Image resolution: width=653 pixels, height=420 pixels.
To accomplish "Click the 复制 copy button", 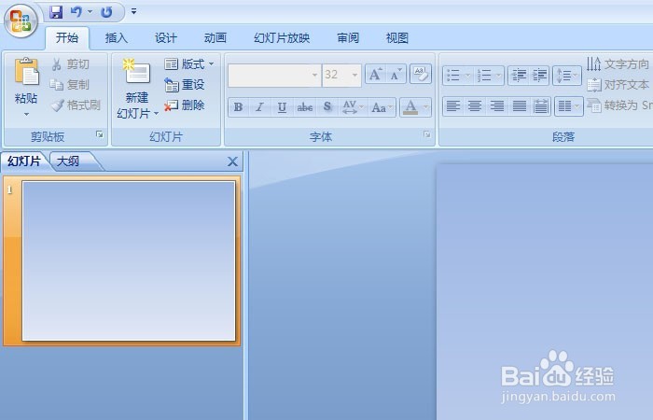I will pyautogui.click(x=70, y=85).
